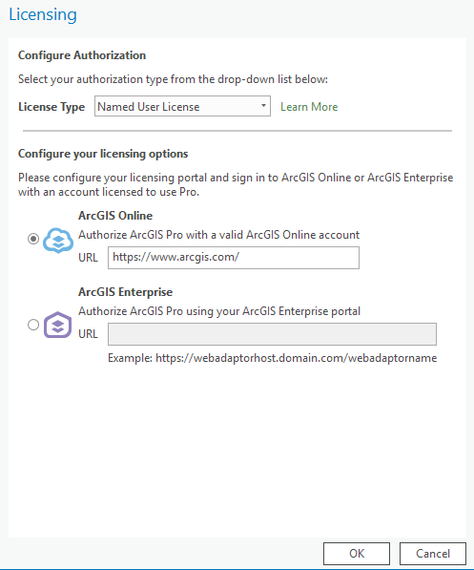This screenshot has height=570, width=474.
Task: Click the Authorize ArcGIS Pro Online account description
Action: click(x=219, y=235)
